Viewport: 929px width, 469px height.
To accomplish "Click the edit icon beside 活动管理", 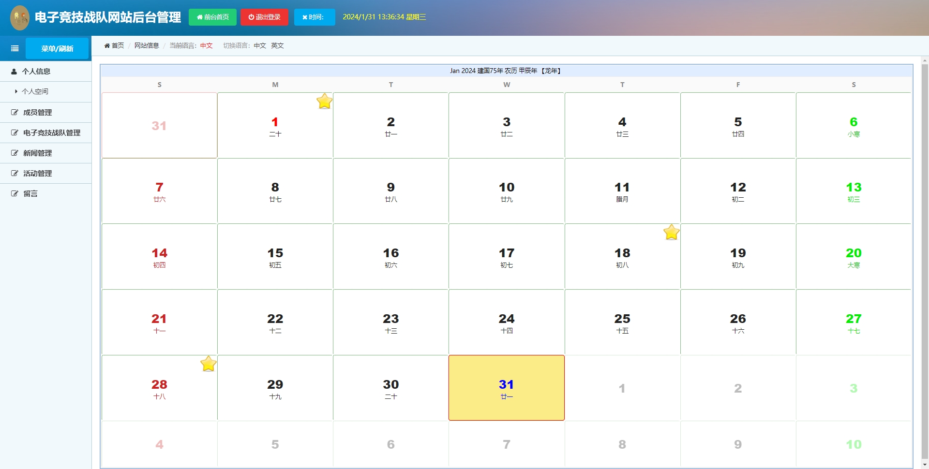I will coord(15,173).
